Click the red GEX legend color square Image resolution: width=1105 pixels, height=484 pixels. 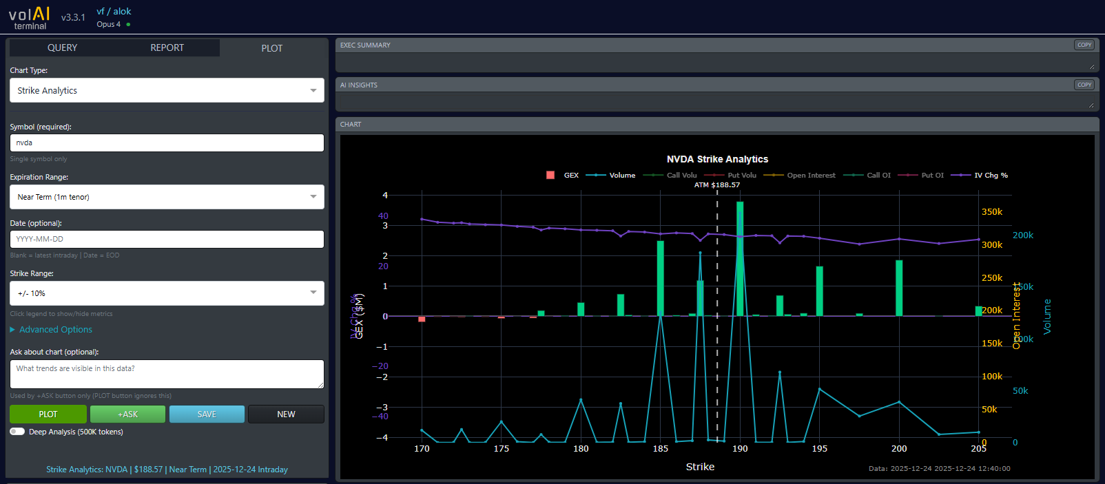click(550, 175)
